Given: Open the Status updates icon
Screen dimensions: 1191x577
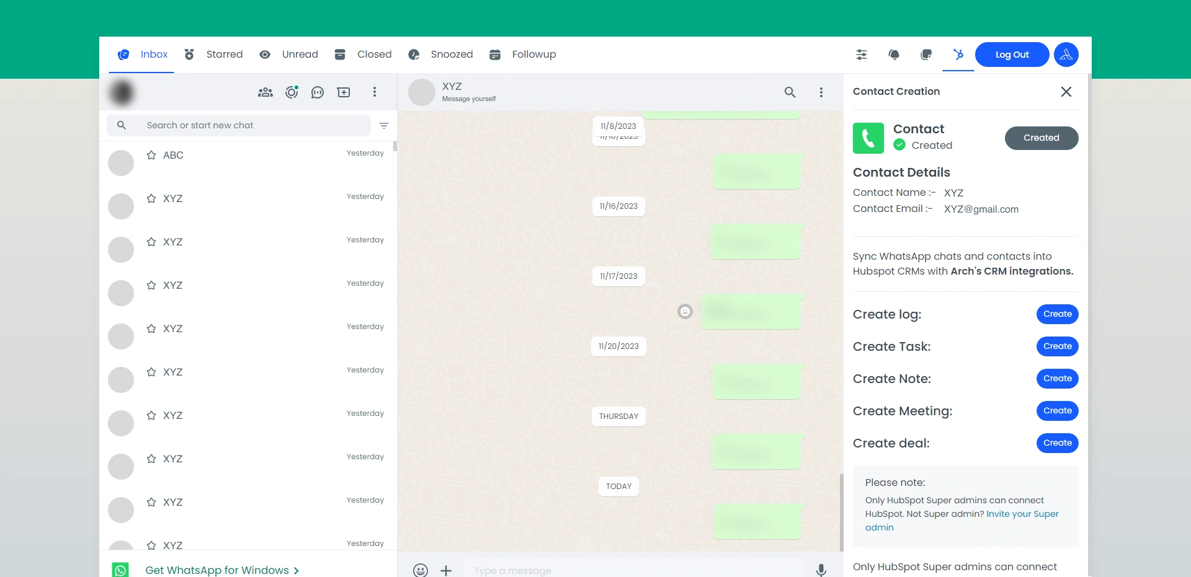Looking at the screenshot, I should 292,92.
